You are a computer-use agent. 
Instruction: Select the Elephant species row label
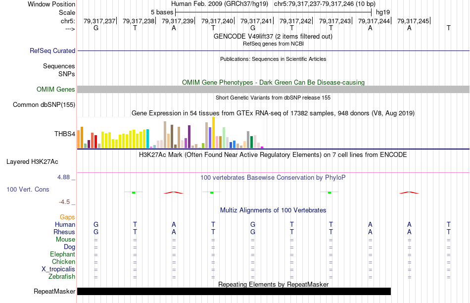(62, 254)
